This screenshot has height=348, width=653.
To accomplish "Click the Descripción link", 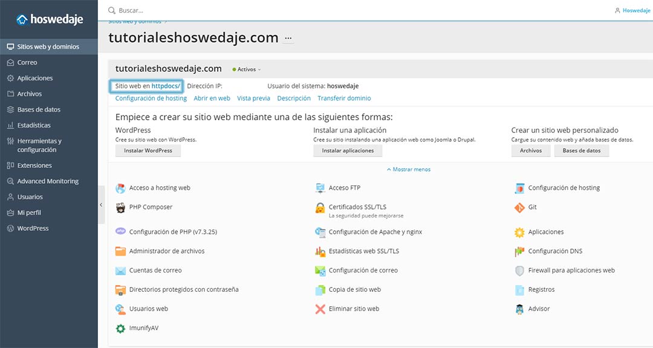I will pyautogui.click(x=294, y=98).
